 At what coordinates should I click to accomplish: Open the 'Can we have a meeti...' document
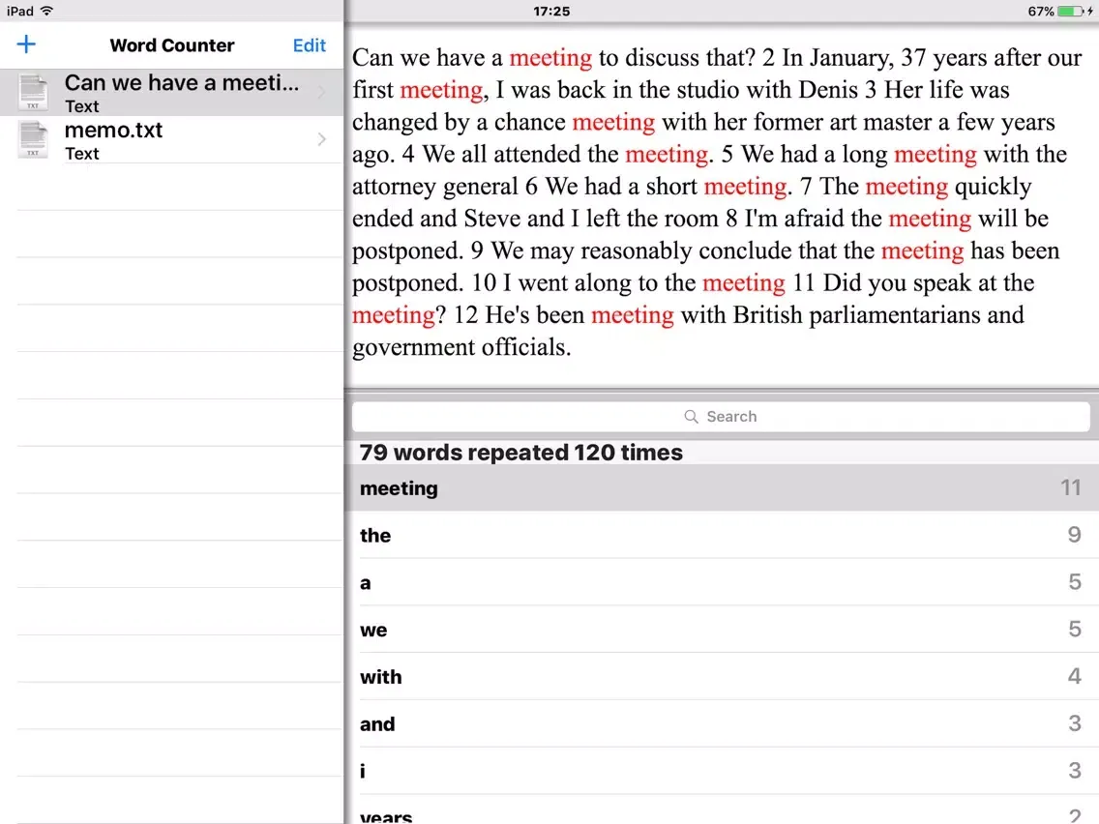(172, 93)
